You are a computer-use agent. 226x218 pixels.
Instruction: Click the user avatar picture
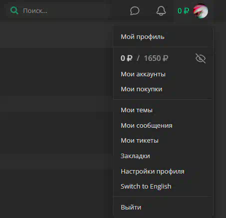point(201,11)
